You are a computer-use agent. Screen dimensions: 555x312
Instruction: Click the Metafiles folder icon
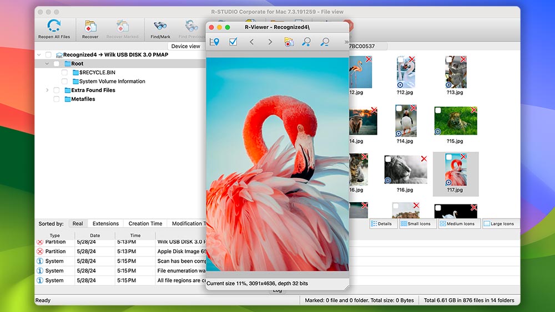click(x=68, y=99)
